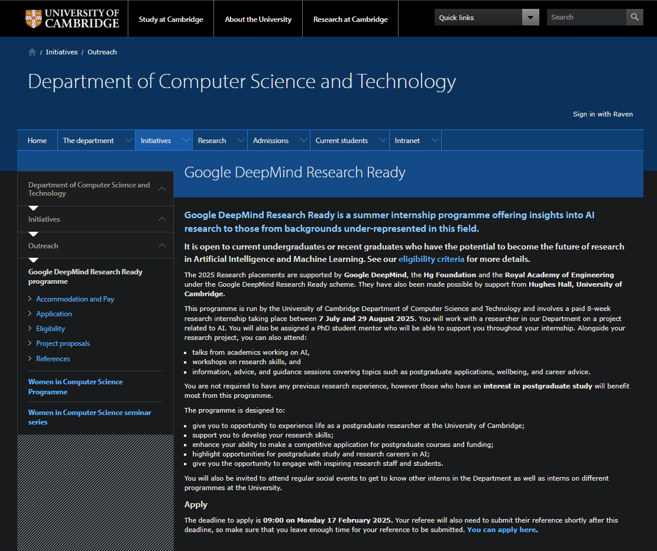Open Study at Cambridge menu

coord(171,20)
